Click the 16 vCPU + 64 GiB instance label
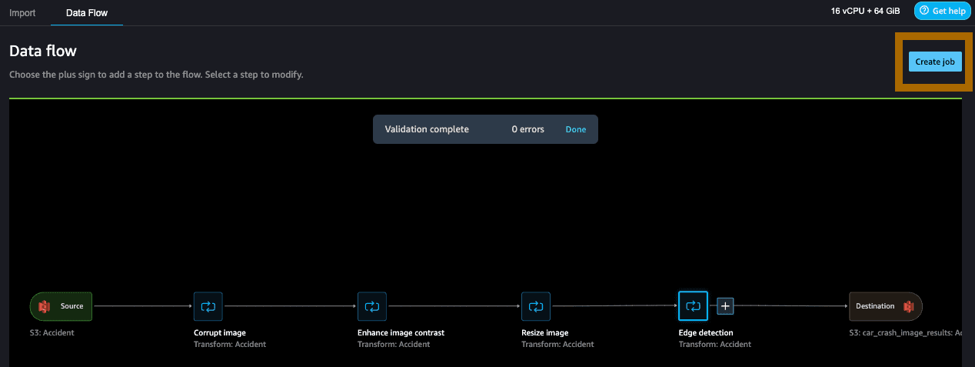The width and height of the screenshot is (975, 367). tap(867, 12)
